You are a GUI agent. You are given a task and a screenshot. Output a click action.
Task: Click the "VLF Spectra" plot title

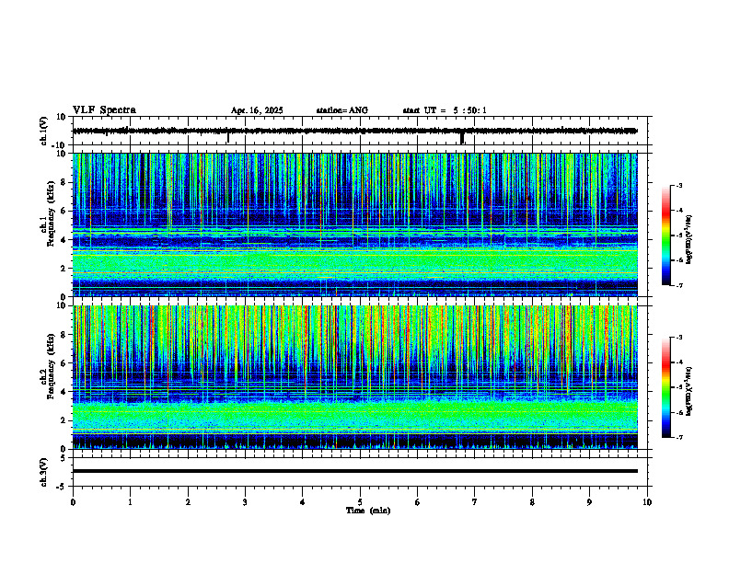click(x=104, y=109)
